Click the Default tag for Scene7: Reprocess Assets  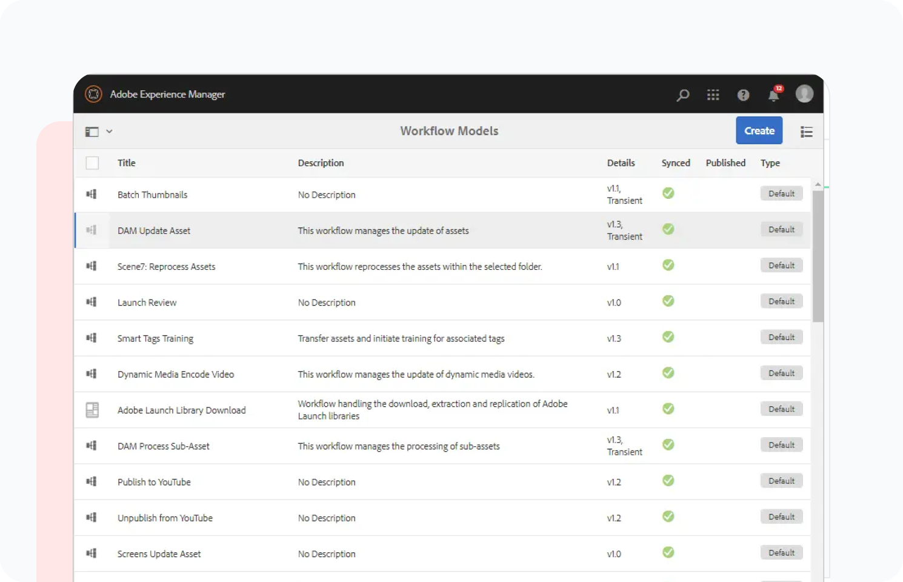coord(782,265)
